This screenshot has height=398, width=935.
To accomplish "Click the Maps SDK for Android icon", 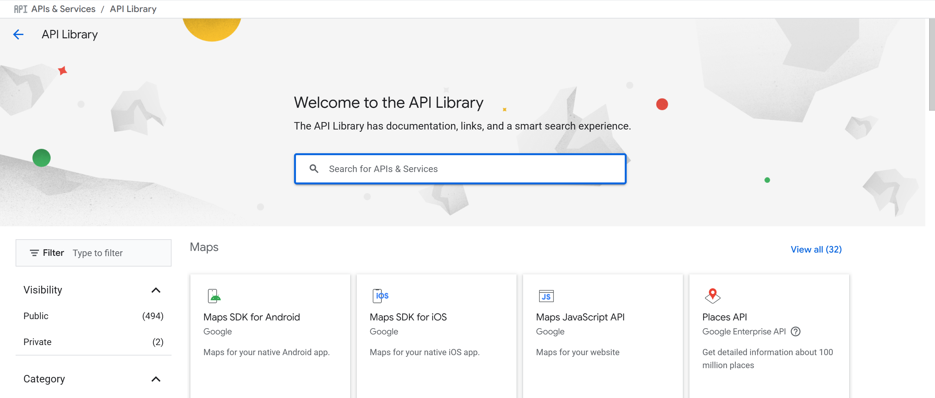I will (214, 296).
